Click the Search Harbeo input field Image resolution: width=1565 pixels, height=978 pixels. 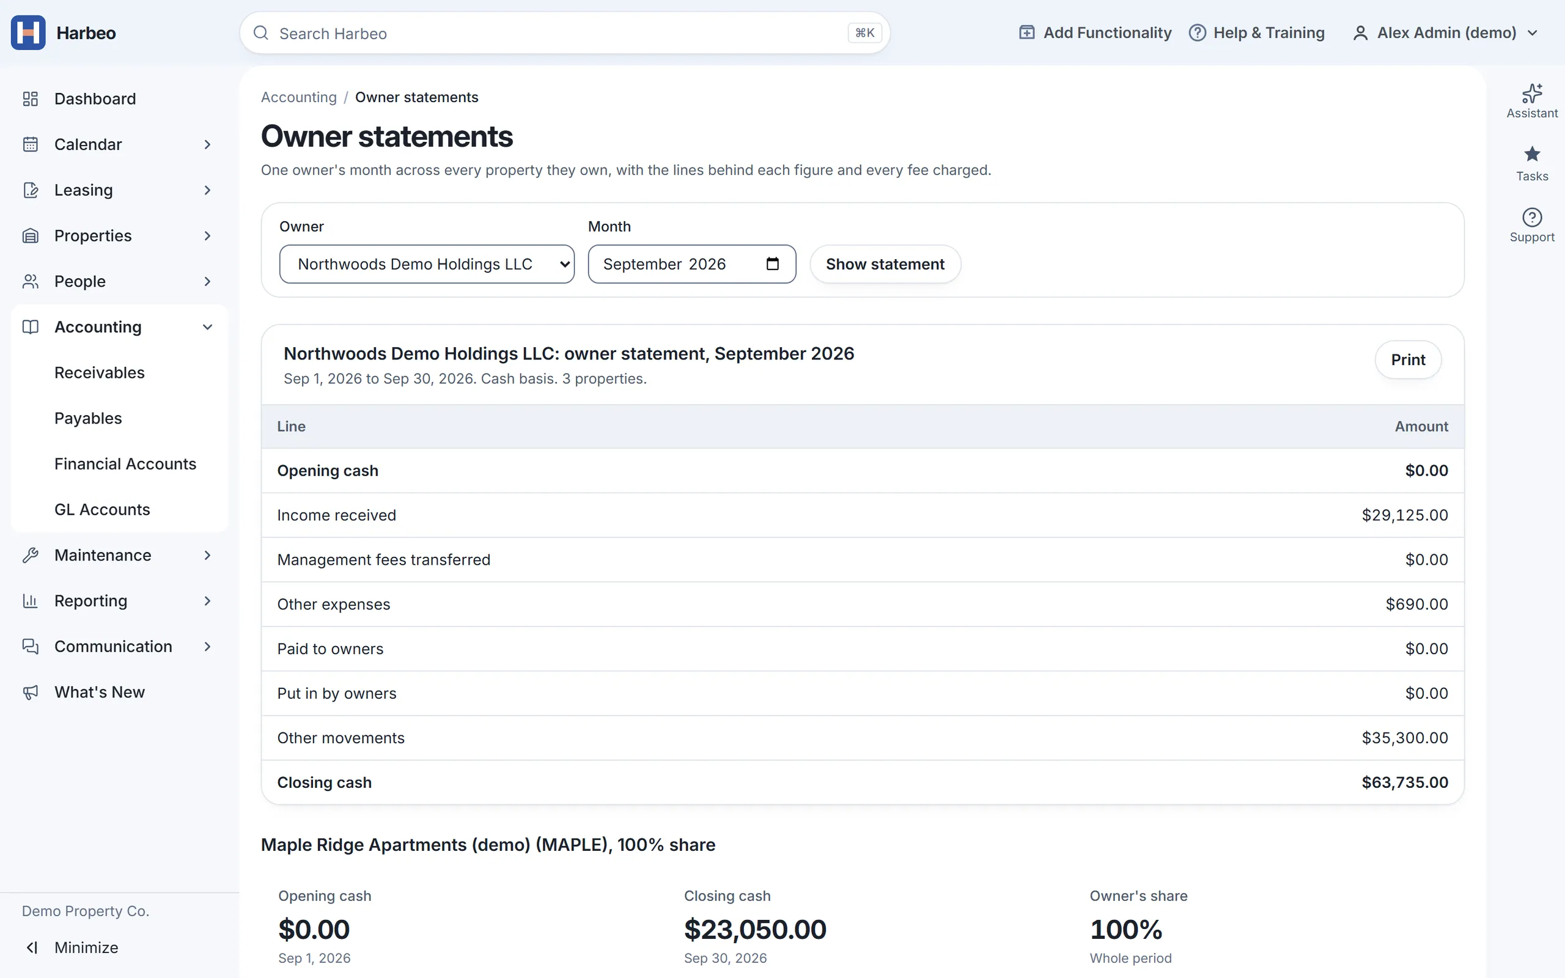coord(565,33)
